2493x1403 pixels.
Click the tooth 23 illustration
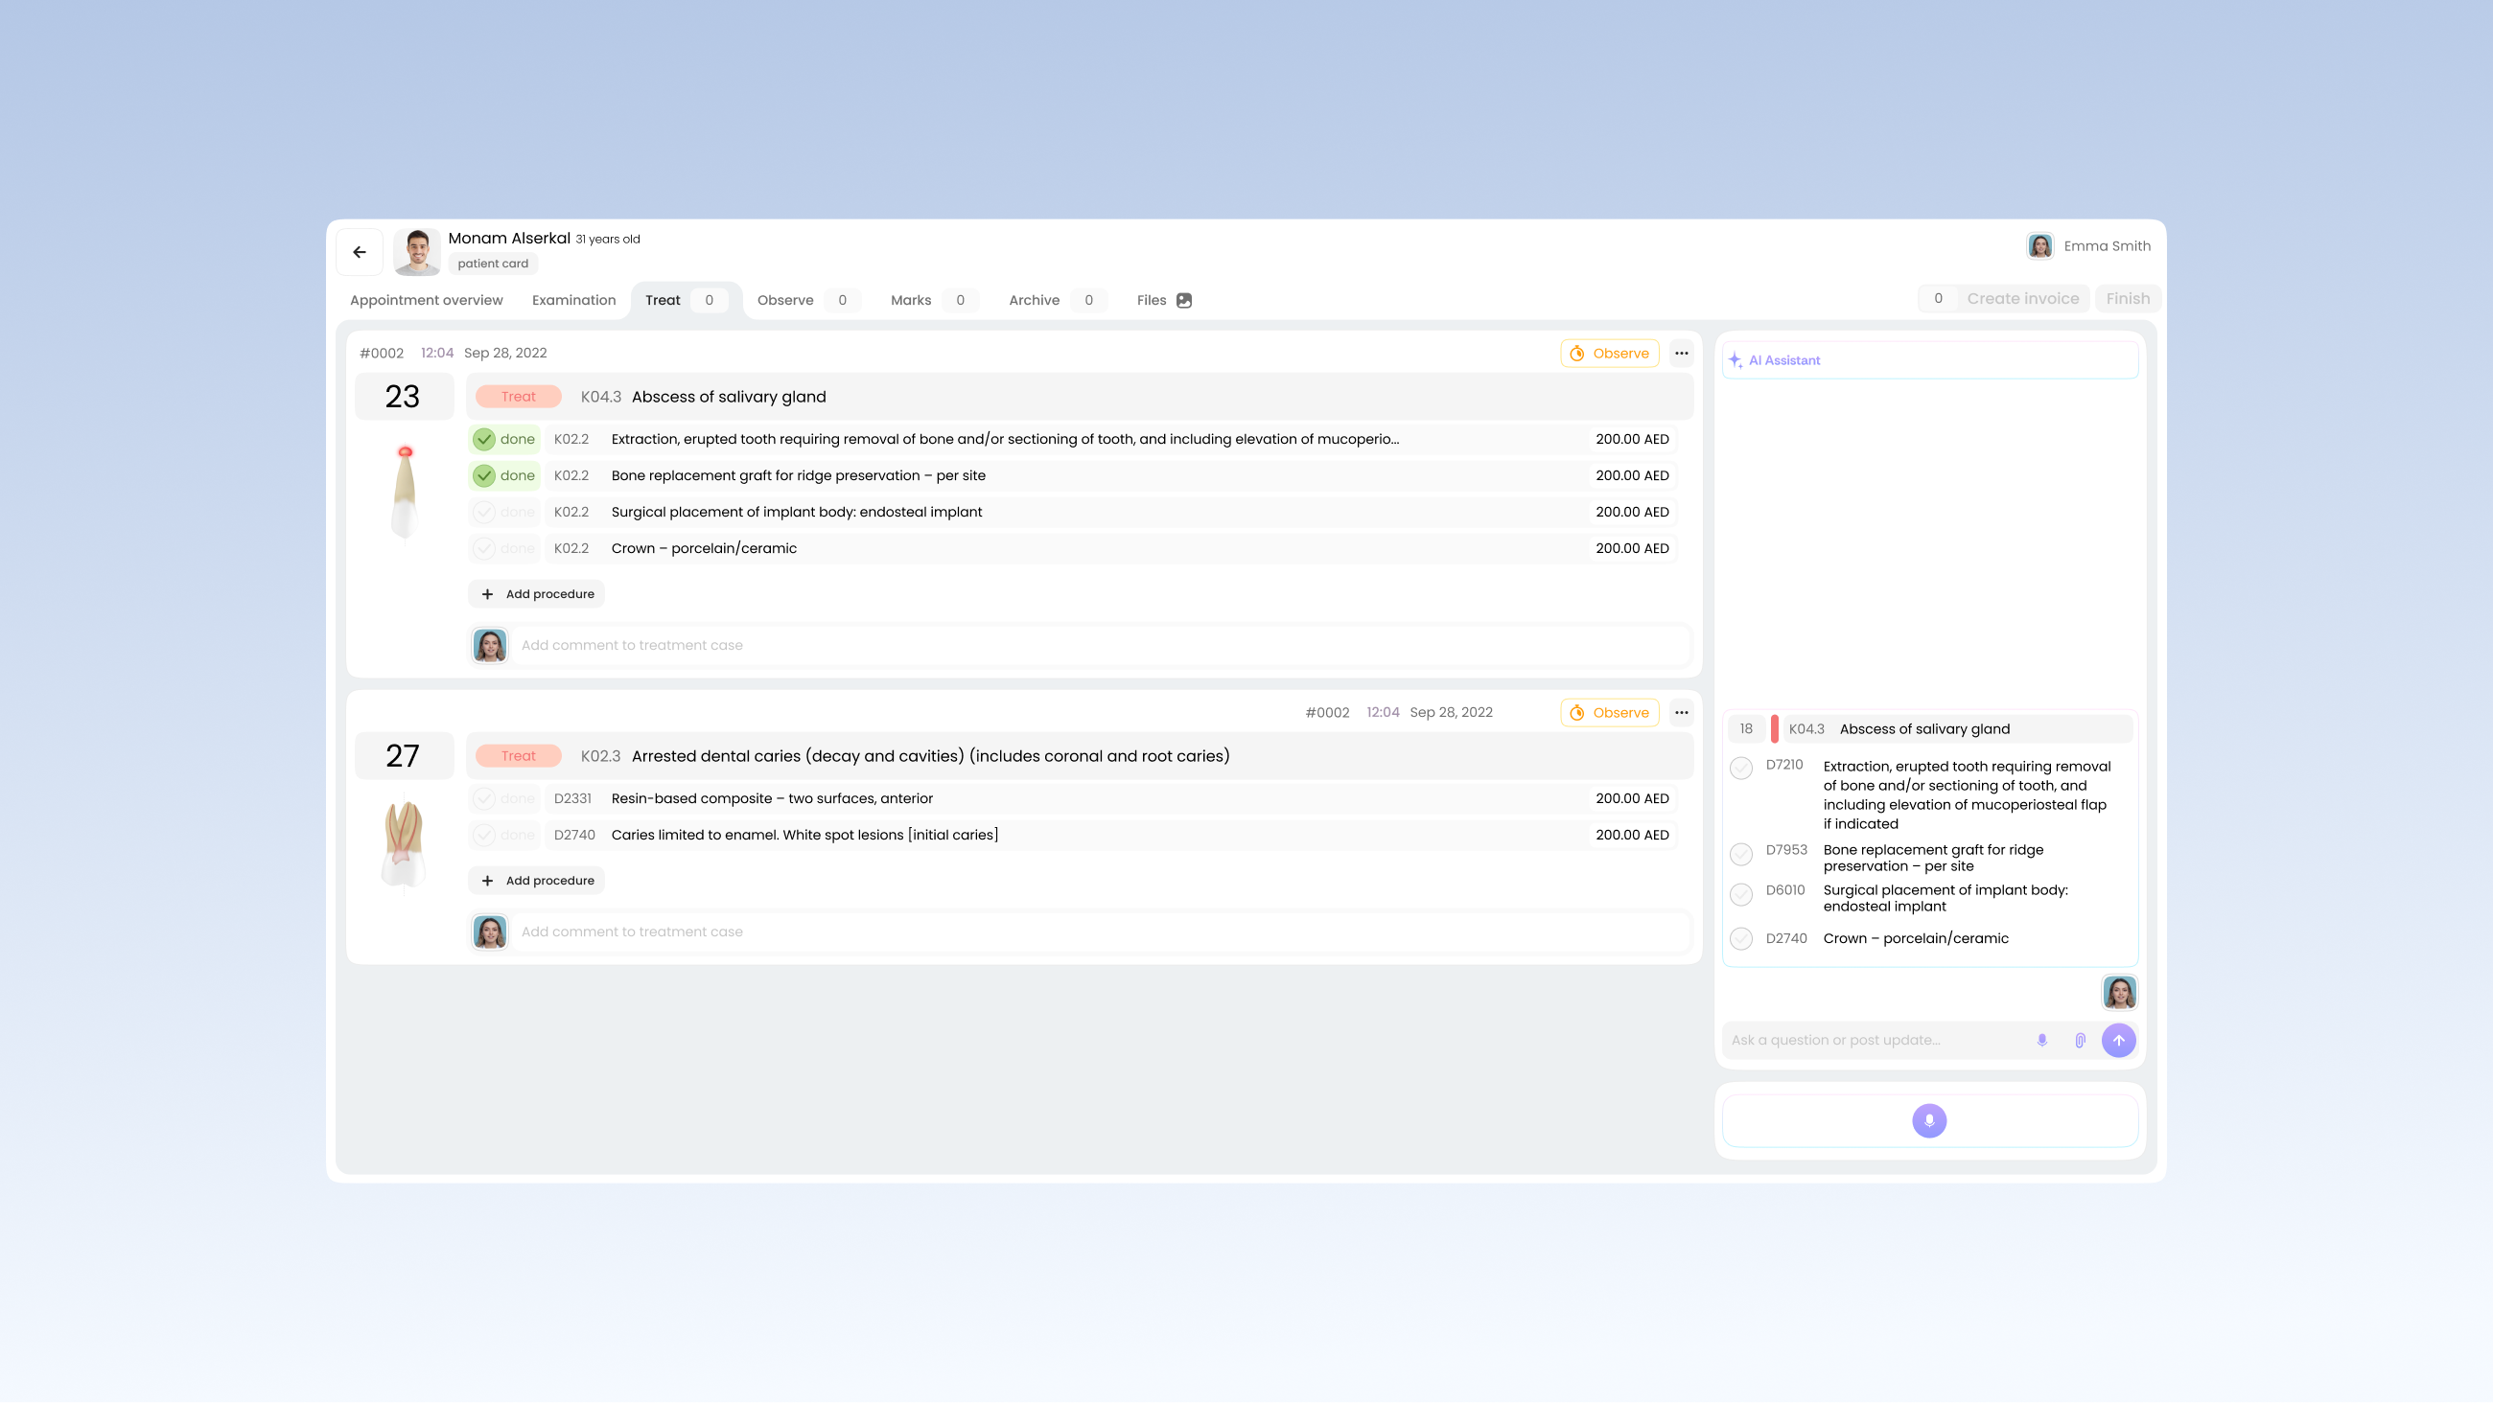tap(405, 492)
